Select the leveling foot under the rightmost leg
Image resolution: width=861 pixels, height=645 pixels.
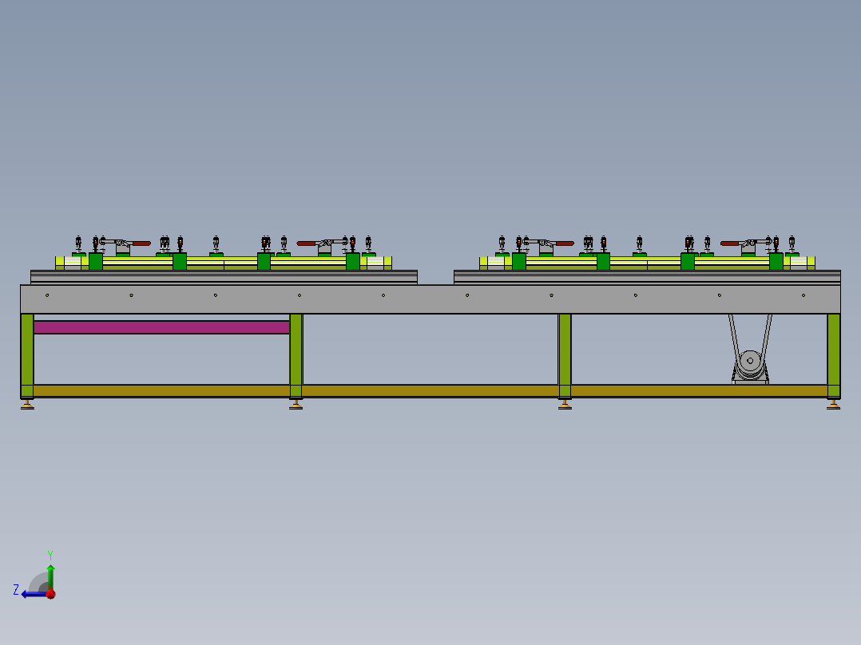pyautogui.click(x=834, y=405)
